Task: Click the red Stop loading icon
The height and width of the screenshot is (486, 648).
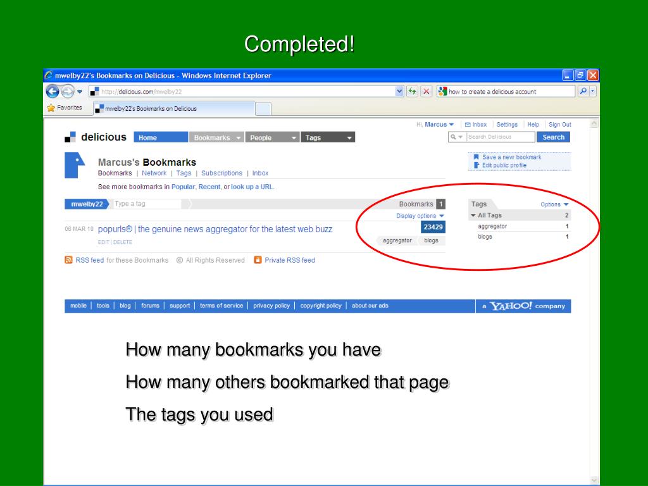Action: click(427, 91)
